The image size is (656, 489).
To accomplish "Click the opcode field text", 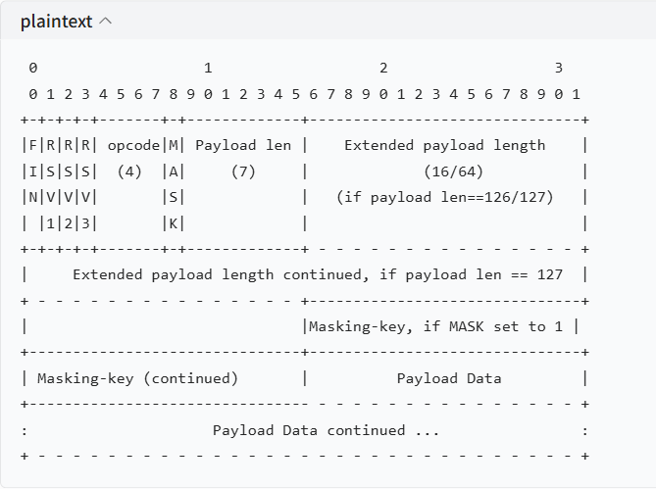I will (133, 145).
